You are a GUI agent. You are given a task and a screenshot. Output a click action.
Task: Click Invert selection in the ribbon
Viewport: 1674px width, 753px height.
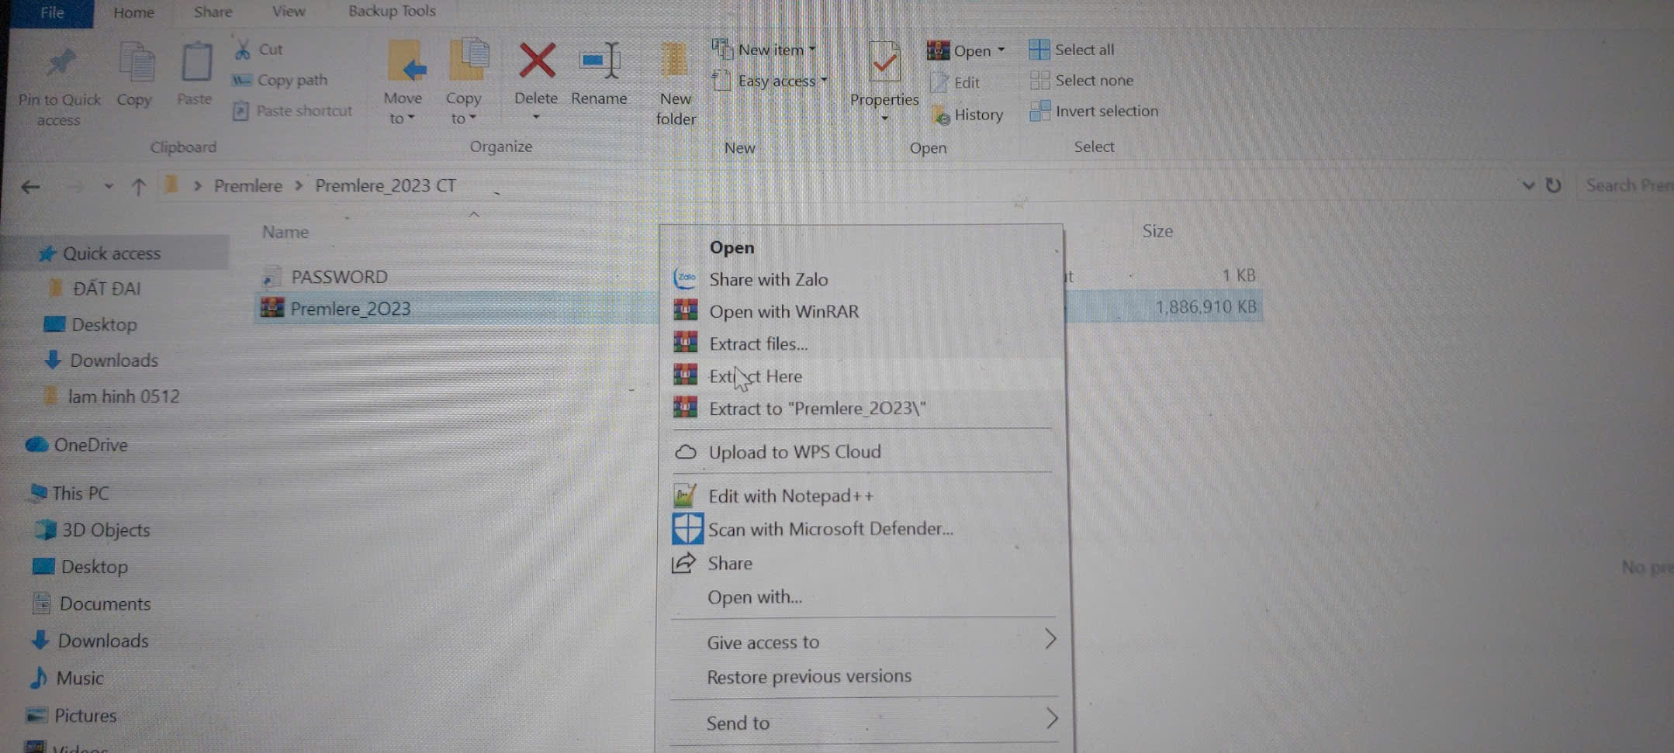click(1105, 112)
